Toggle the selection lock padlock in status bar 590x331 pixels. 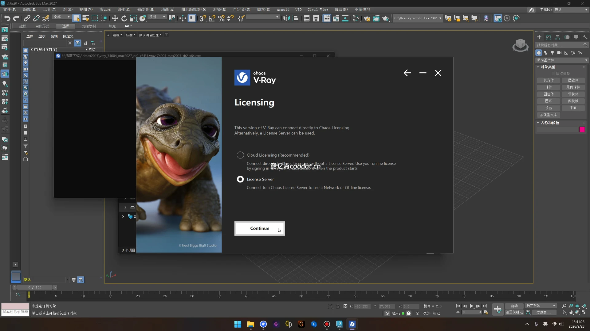(338, 306)
